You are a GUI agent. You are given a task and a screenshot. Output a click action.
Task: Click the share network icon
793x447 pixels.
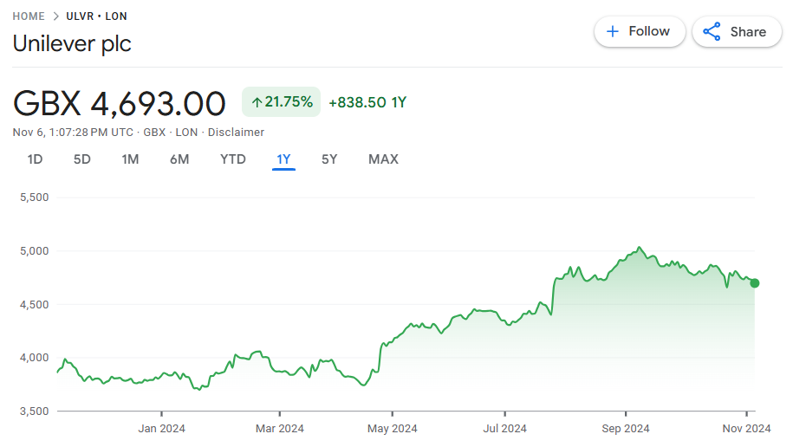point(712,32)
